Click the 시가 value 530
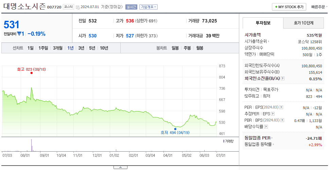Screen dimensions: 329x170 click(x=92, y=36)
